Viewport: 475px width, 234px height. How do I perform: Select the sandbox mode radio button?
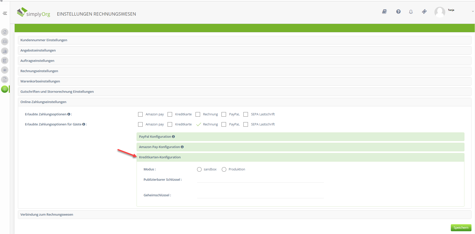[x=199, y=169]
